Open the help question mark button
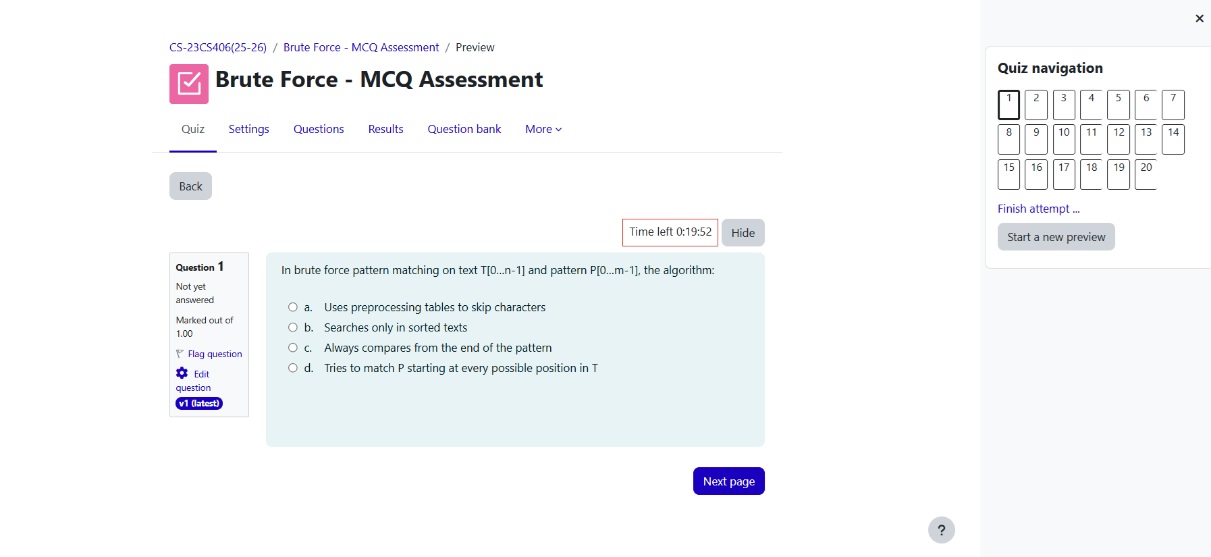This screenshot has width=1211, height=557. 941,530
